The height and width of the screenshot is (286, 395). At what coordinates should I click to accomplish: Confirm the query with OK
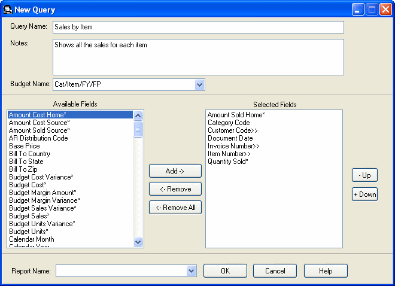[225, 270]
